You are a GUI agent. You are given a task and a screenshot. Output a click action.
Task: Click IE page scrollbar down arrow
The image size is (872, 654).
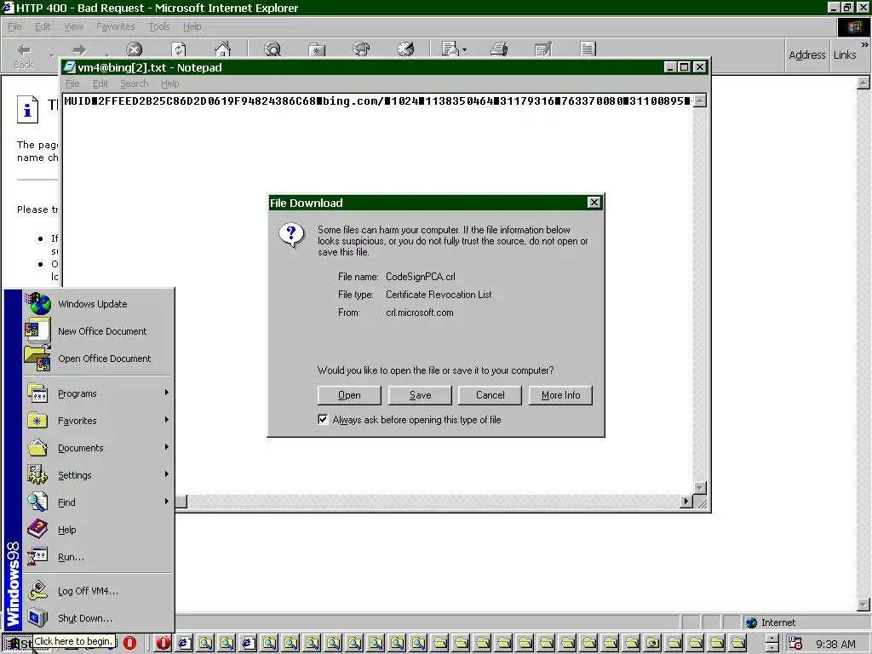[x=863, y=605]
